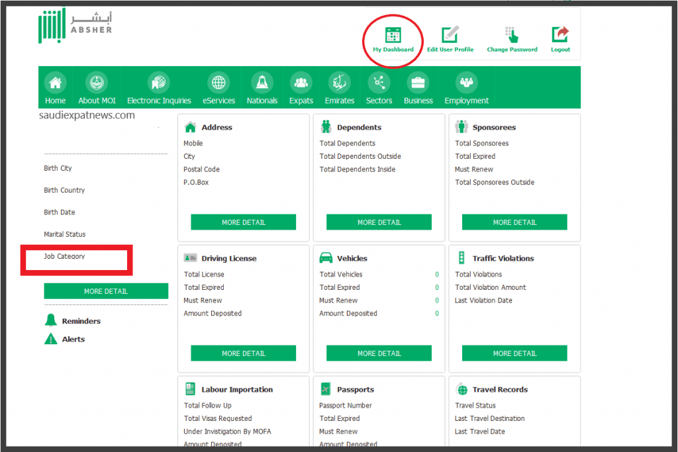The image size is (678, 452).
Task: Click MORE DETAIL under Address
Action: click(x=244, y=222)
